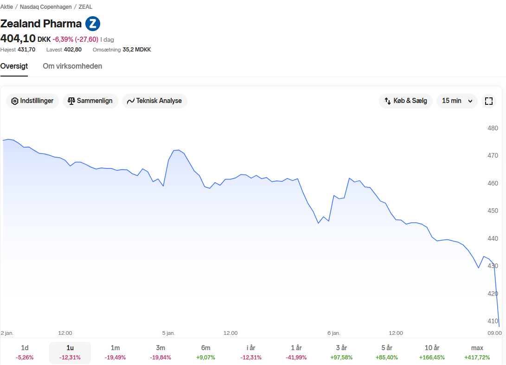Select the 1m time range
Viewport: 506px width, 365px height.
115,352
